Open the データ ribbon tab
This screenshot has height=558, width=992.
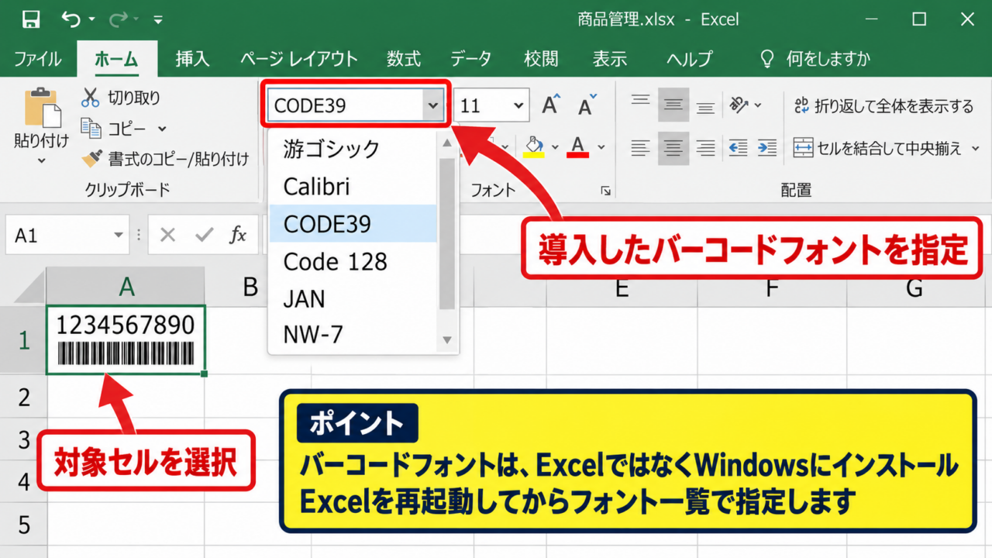pos(471,58)
